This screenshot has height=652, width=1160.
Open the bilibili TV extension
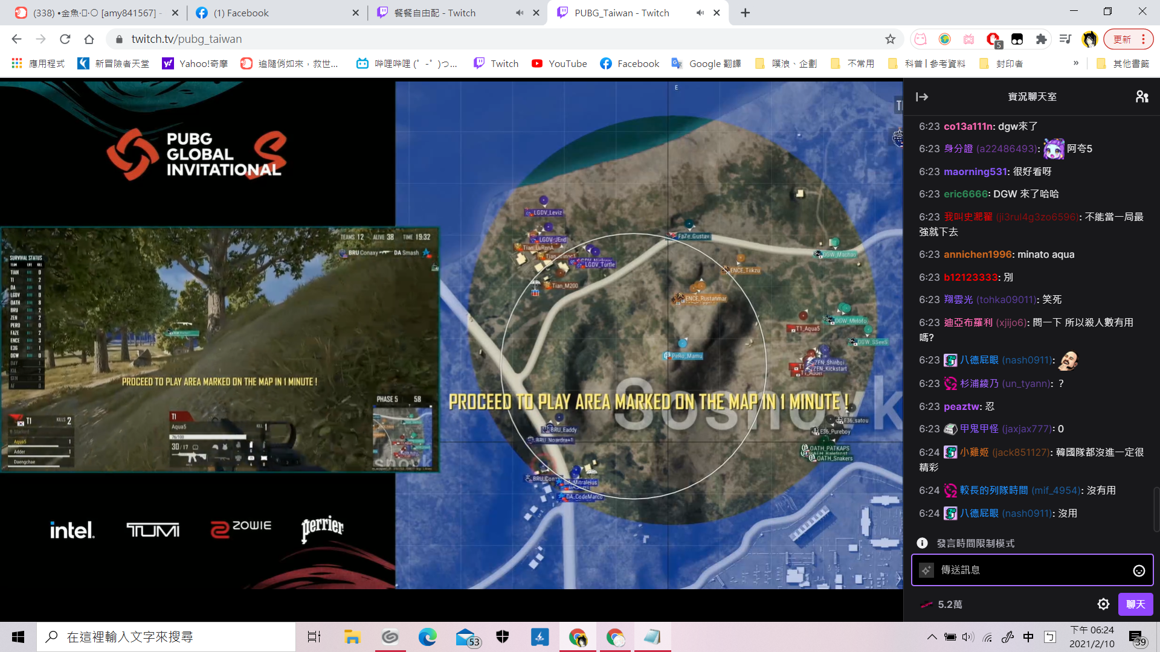(x=968, y=39)
